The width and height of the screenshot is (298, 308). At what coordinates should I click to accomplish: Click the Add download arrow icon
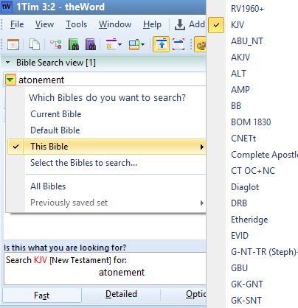(x=180, y=25)
